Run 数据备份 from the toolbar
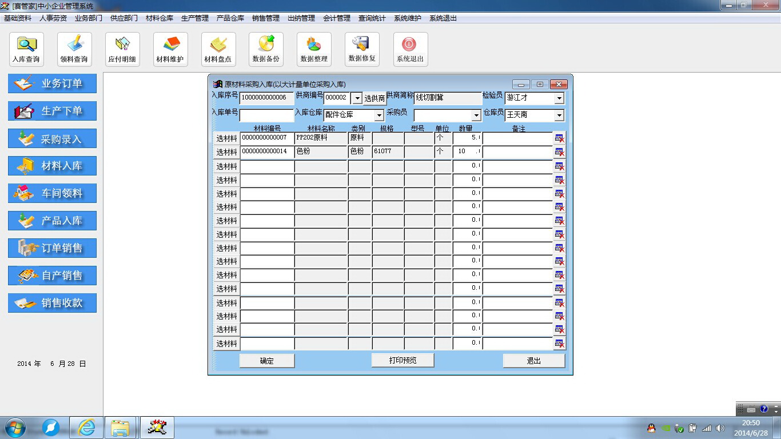781x439 pixels. coord(266,49)
